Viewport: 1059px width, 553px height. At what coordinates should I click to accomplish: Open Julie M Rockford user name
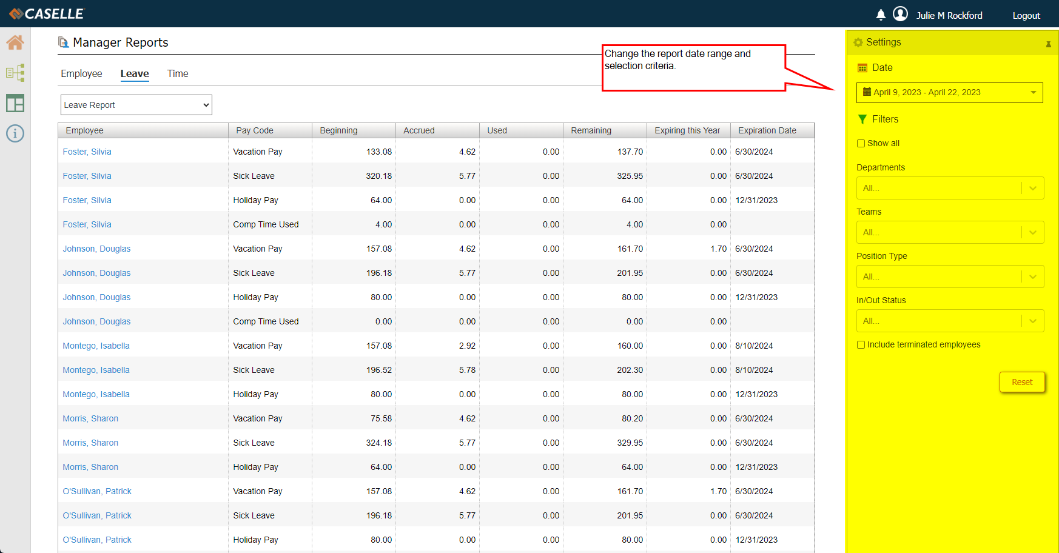tap(949, 15)
